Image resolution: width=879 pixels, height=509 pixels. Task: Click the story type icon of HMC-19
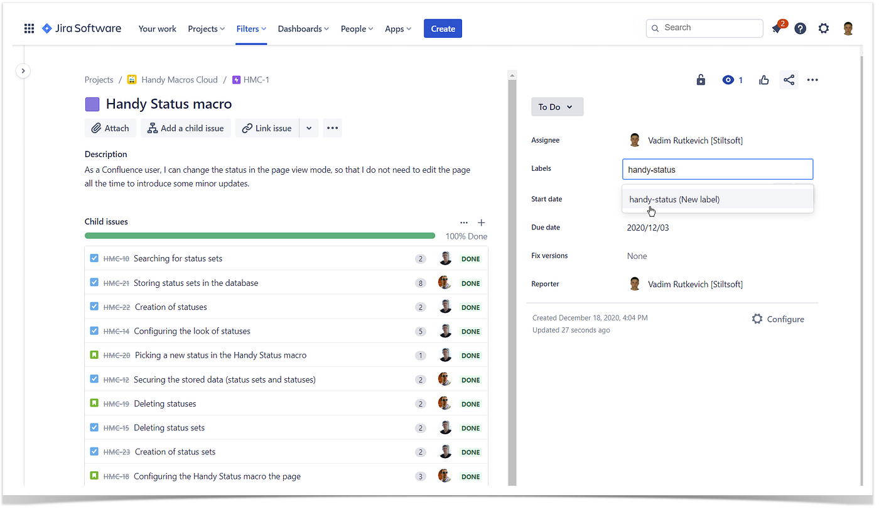94,403
